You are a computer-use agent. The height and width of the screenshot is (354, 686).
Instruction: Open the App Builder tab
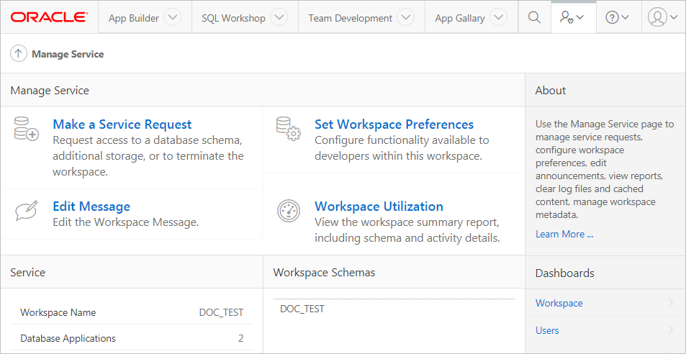(x=134, y=18)
